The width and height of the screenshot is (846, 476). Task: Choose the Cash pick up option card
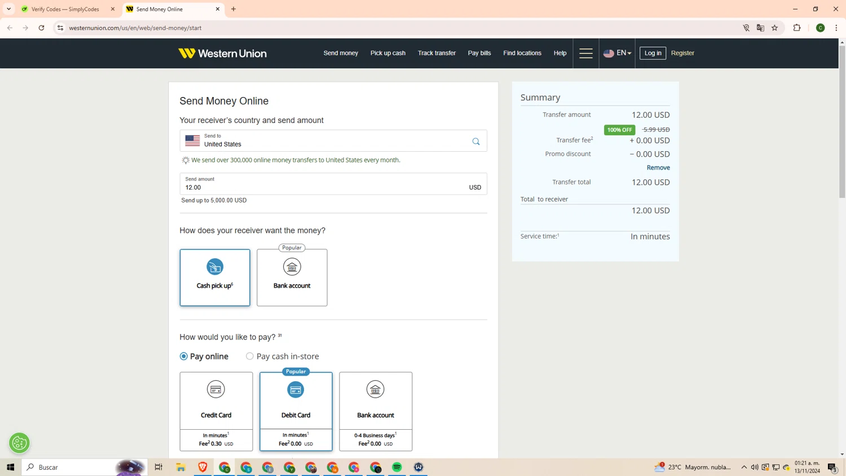click(x=215, y=277)
